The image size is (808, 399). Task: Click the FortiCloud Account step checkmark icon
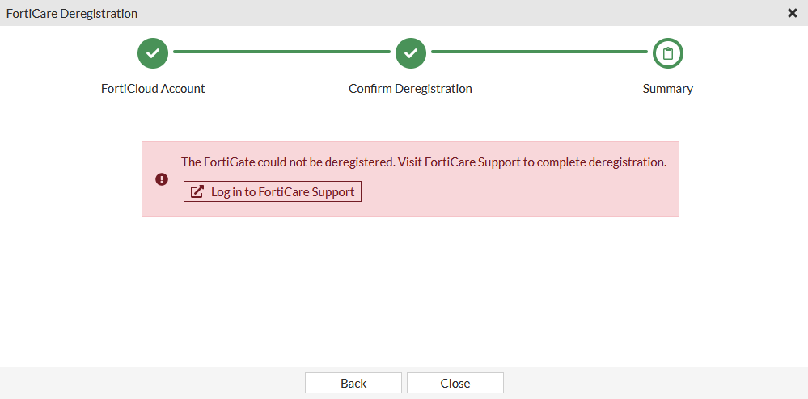pyautogui.click(x=153, y=53)
